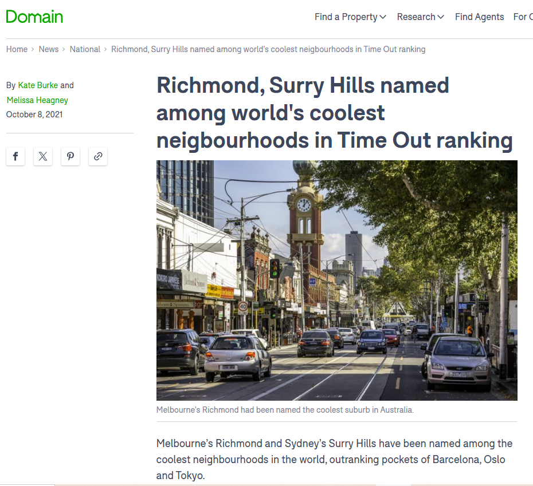Click the Richmond street photo
The image size is (533, 486).
pyautogui.click(x=336, y=280)
